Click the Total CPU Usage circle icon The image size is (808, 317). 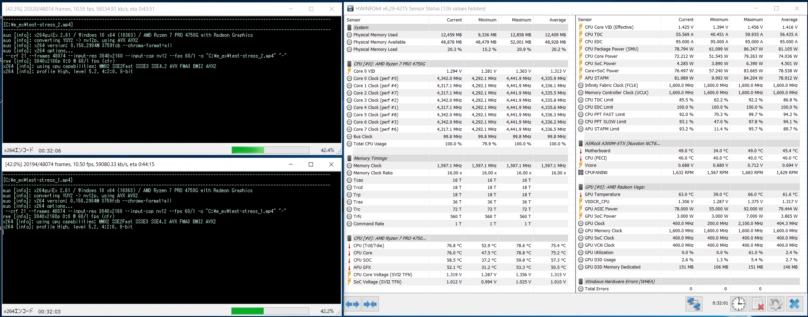point(349,144)
